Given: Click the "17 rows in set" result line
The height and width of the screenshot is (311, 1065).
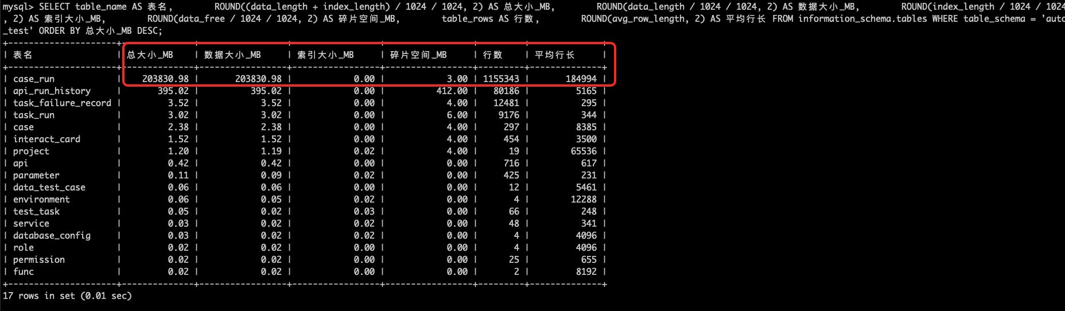Looking at the screenshot, I should point(67,296).
